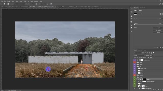
Task: Open the brush preset picker in options bar
Action: click(5, 4)
